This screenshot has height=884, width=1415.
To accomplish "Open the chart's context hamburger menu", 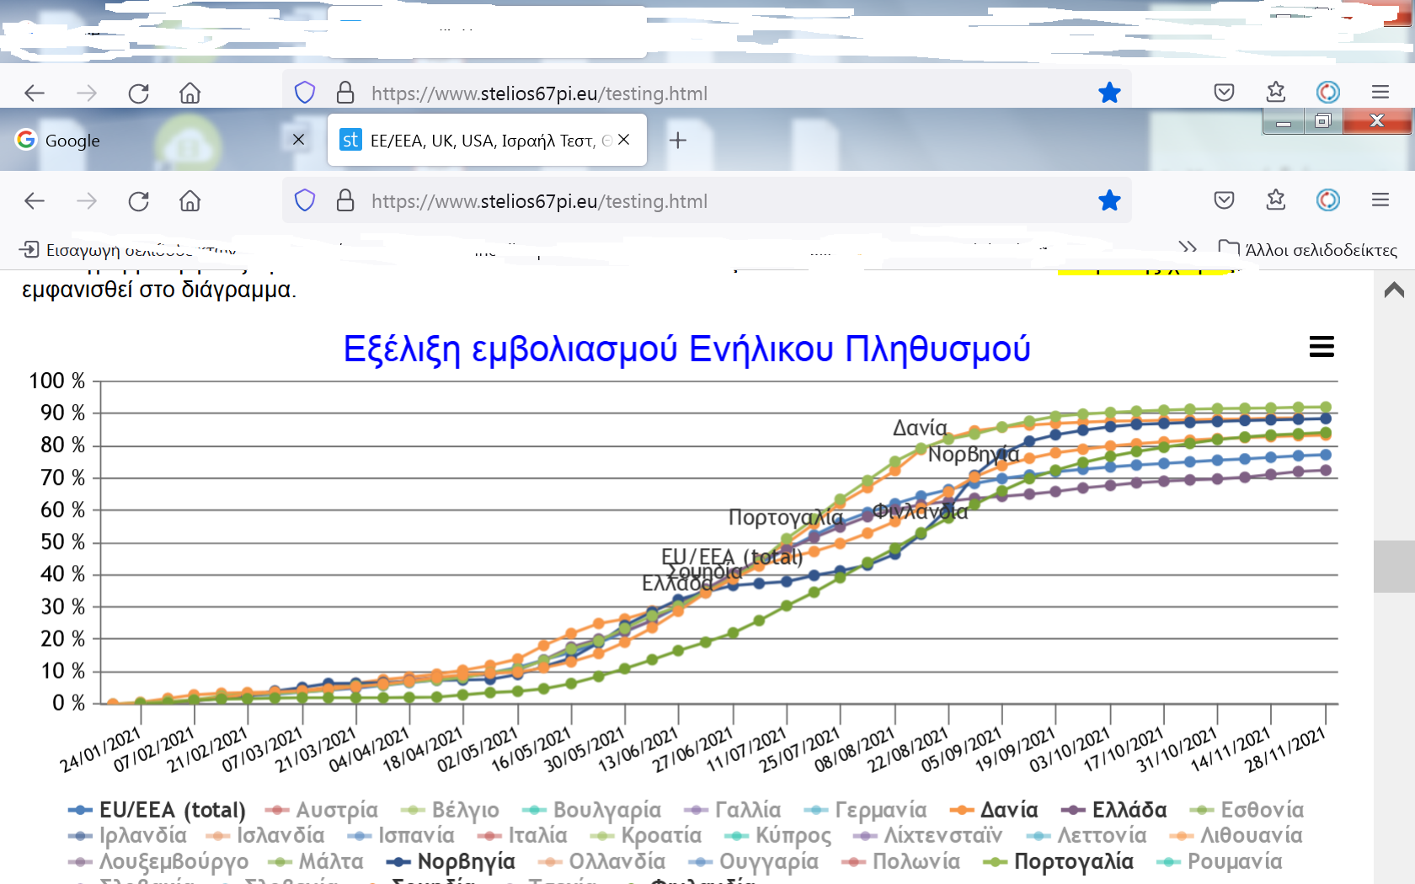I will (1322, 346).
